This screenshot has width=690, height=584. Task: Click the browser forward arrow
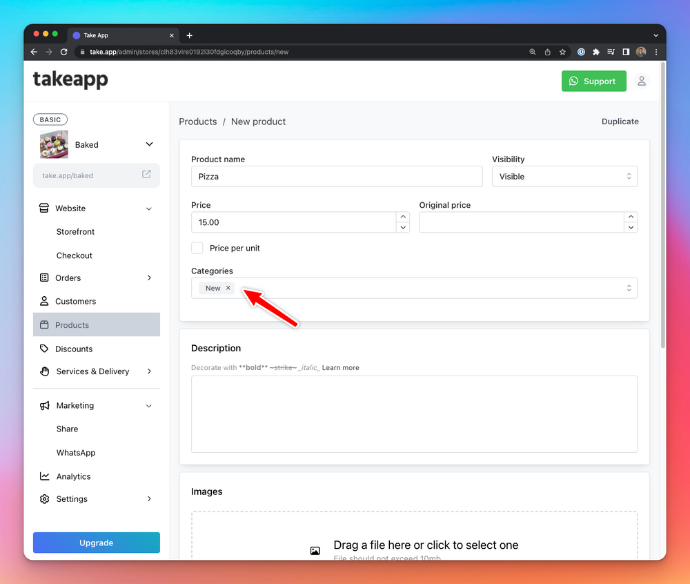(49, 52)
